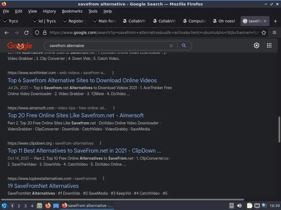Switch to workspace 2
The height and width of the screenshot is (210, 281).
19,206
